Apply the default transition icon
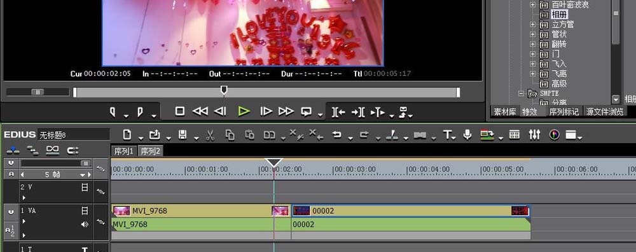 tap(420, 135)
